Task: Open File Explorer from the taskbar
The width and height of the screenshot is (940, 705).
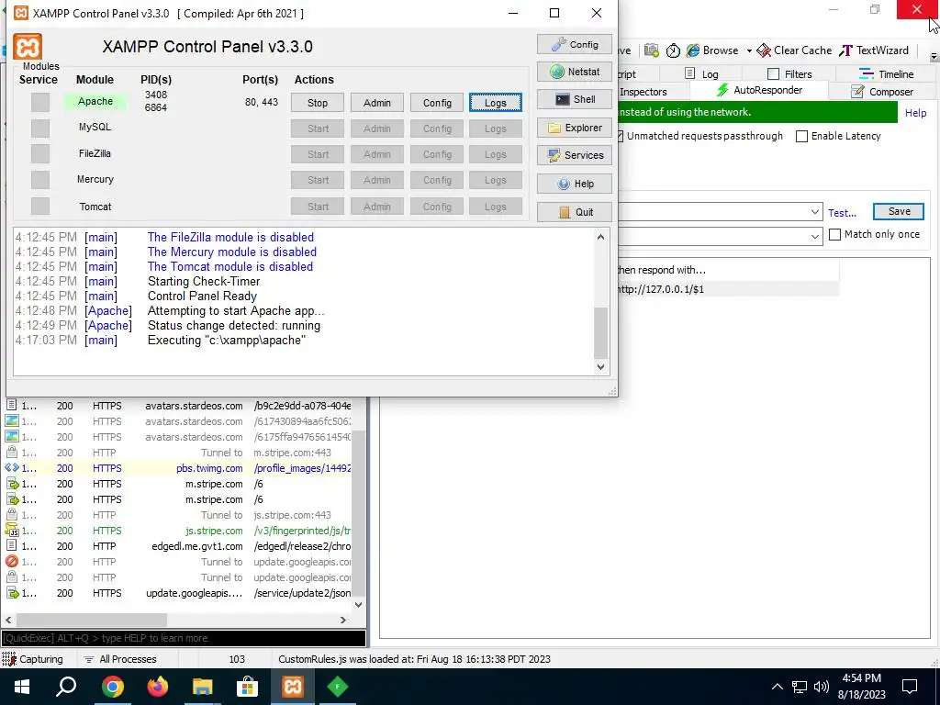Action: coord(203,687)
